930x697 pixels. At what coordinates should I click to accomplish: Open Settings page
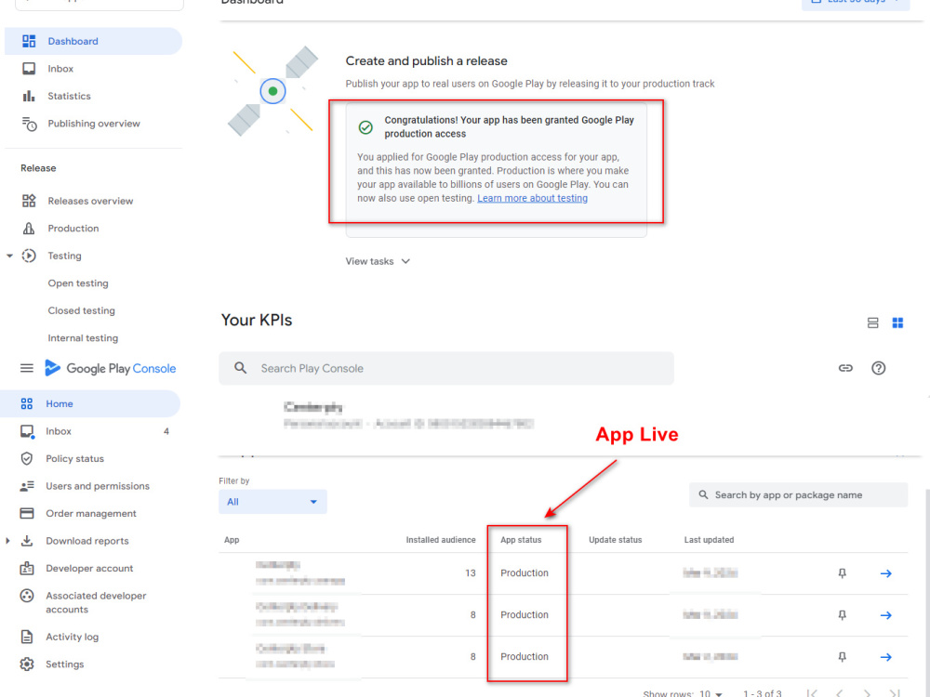coord(65,664)
